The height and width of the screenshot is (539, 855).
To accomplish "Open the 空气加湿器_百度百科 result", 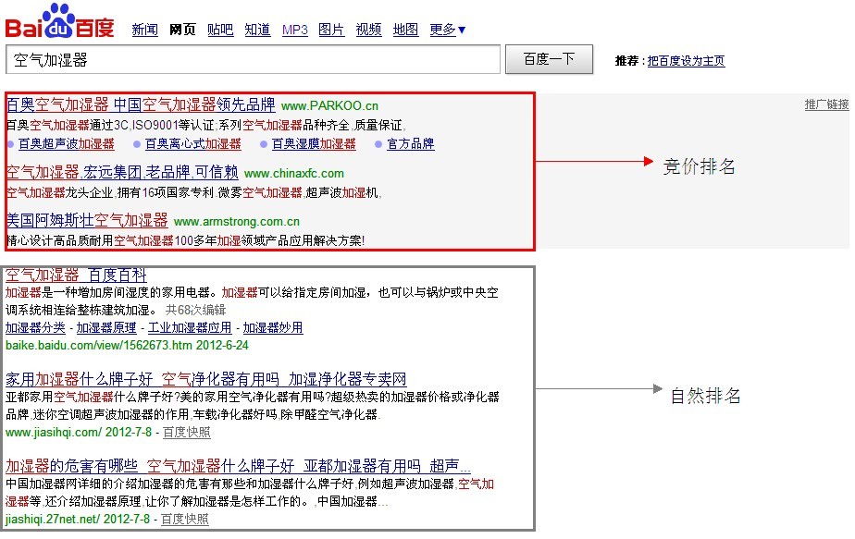I will 76,276.
